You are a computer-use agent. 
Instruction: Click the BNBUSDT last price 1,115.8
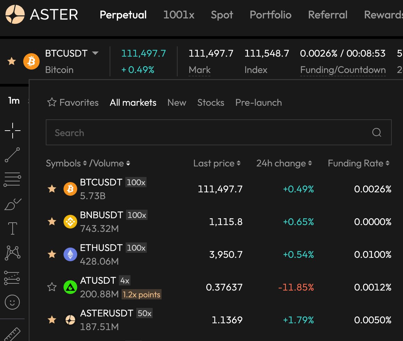[x=226, y=222]
